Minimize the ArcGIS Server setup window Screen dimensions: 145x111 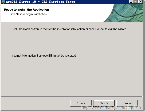(x=131, y=2)
